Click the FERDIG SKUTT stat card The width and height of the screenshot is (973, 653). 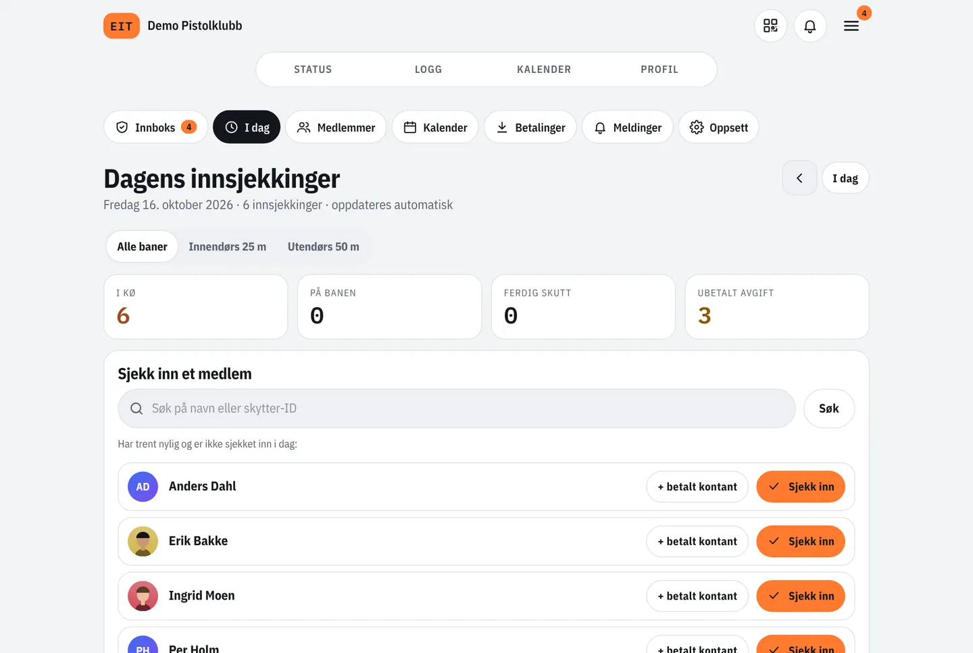583,307
